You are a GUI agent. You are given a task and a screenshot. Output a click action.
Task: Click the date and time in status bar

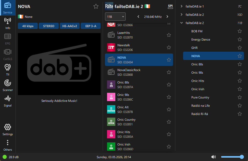coord(114,157)
